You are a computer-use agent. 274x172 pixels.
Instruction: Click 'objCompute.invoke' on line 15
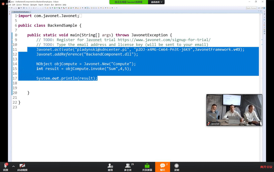[85, 69]
